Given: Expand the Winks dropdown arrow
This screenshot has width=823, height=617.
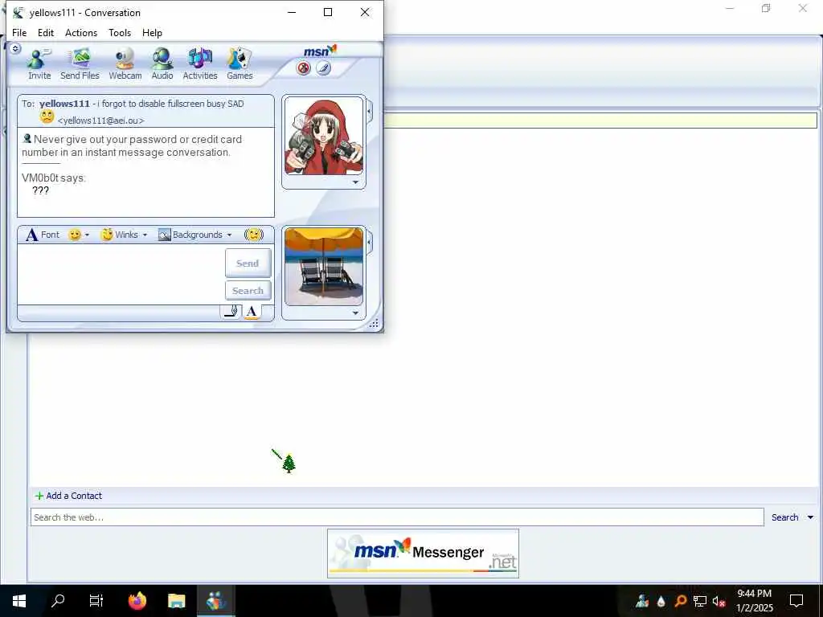Looking at the screenshot, I should point(145,235).
